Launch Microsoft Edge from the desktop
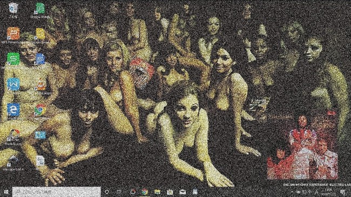Screen dimensions: 351x197 click(13, 110)
